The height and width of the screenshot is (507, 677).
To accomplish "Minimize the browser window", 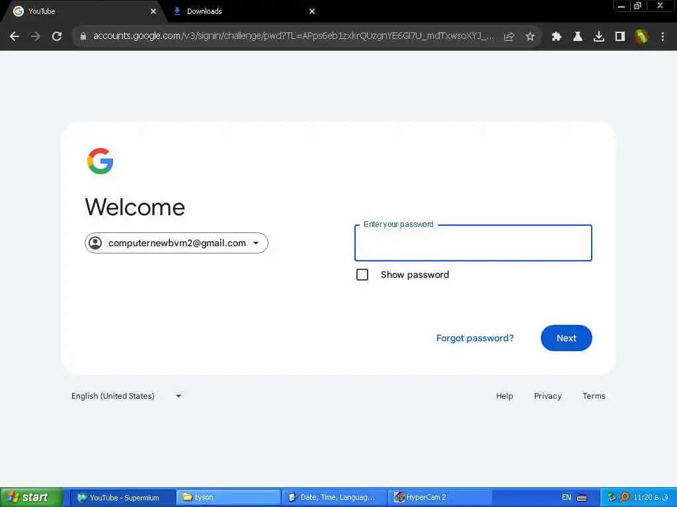I will 621,6.
